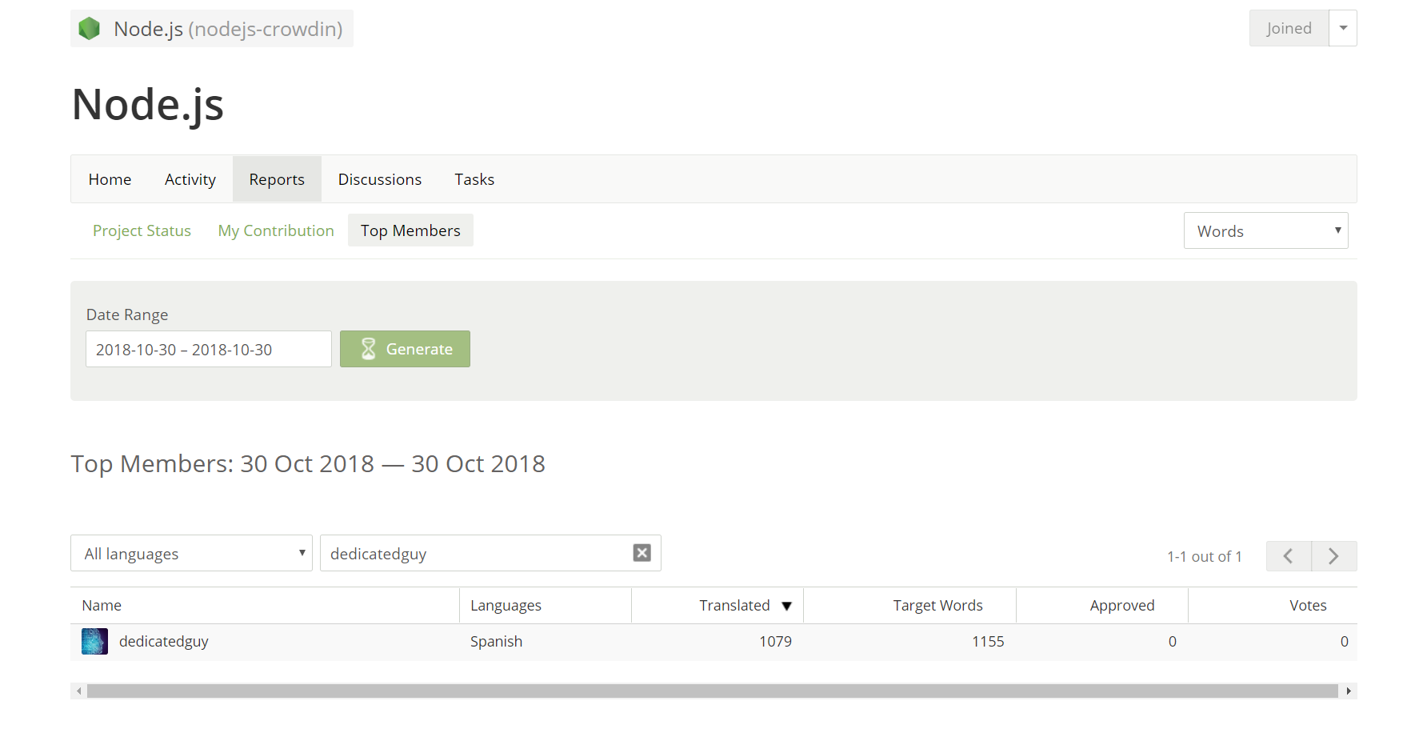Expand the All languages filter dropdown
The image size is (1407, 729).
coord(191,553)
